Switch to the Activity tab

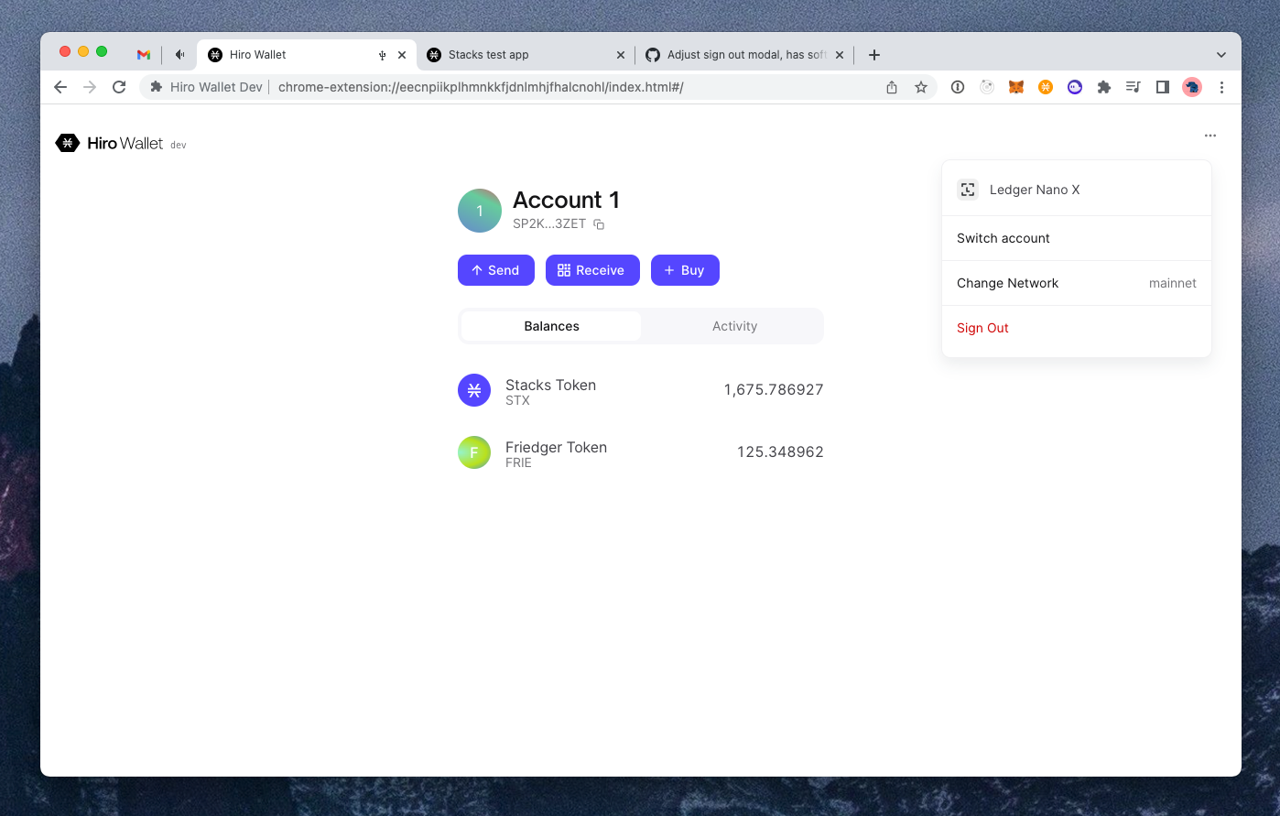[734, 325]
